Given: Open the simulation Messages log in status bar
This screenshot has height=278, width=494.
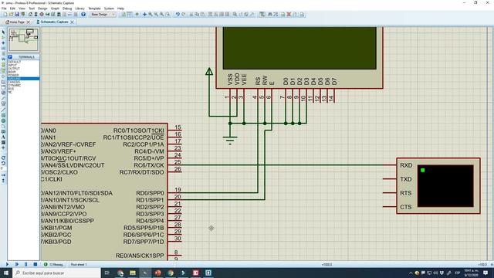Looking at the screenshot, I should (x=54, y=264).
